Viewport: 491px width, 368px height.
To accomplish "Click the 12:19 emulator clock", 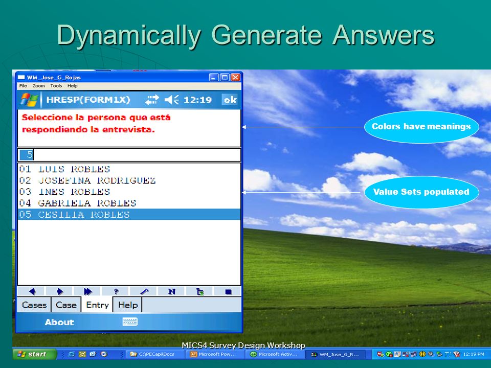I will [197, 100].
